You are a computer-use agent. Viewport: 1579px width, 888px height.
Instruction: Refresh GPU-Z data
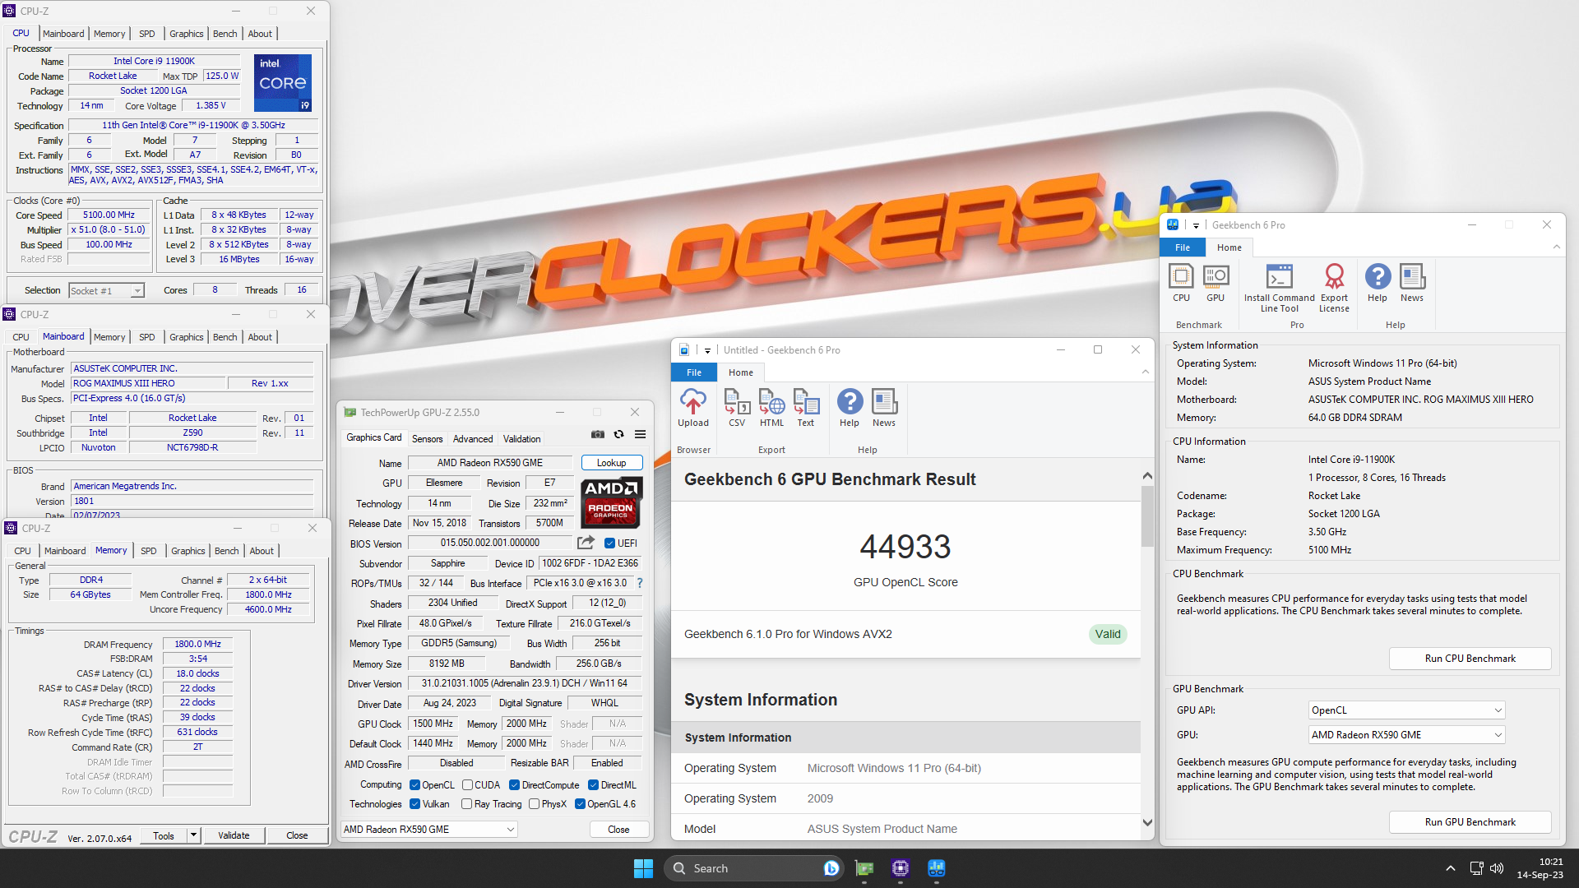coord(619,434)
